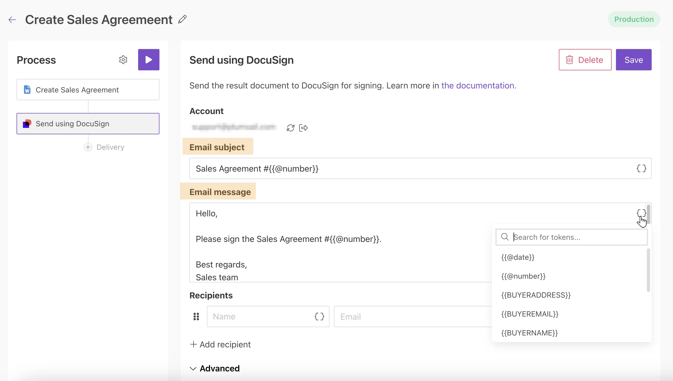This screenshot has width=673, height=381.
Task: Click the Recipients heading
Action: coord(211,295)
